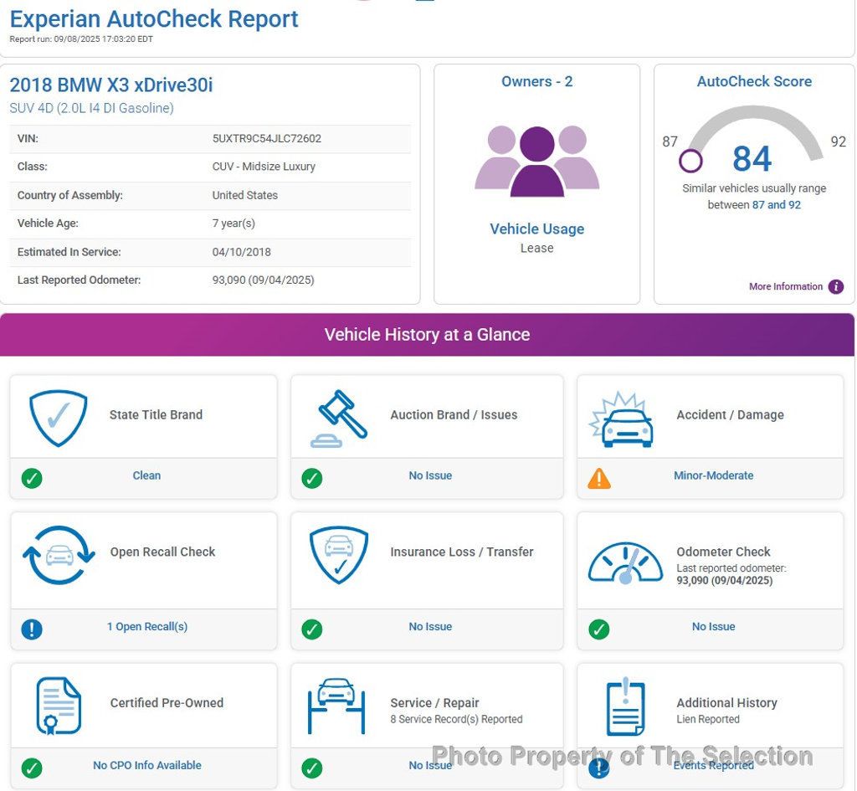Click the Certified Pre-Owned label
Screen dimensions: 857x791
167,703
